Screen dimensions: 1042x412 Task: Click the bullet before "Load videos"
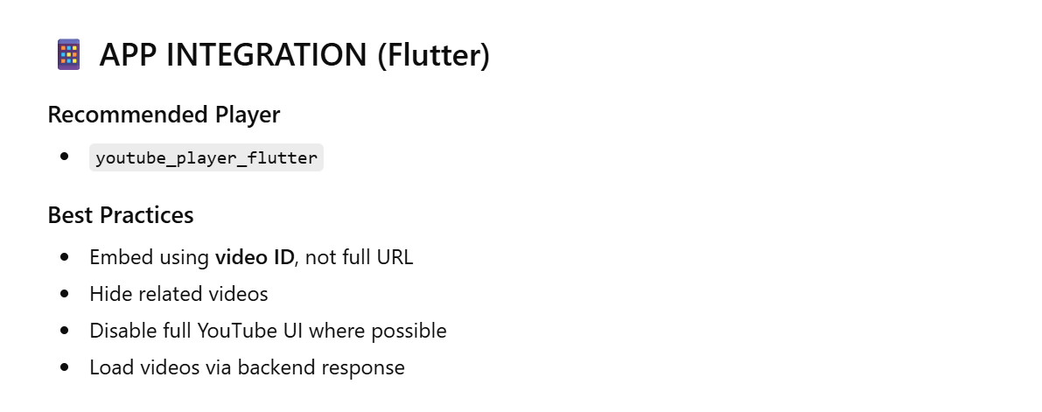pos(65,367)
